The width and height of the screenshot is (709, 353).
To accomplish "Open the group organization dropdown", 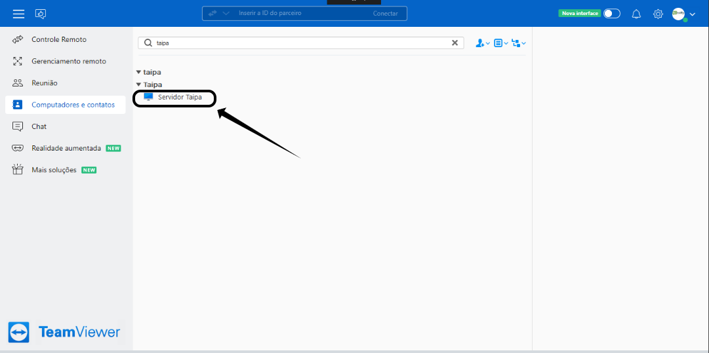I will click(x=519, y=43).
